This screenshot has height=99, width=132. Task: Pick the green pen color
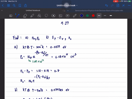87,16
